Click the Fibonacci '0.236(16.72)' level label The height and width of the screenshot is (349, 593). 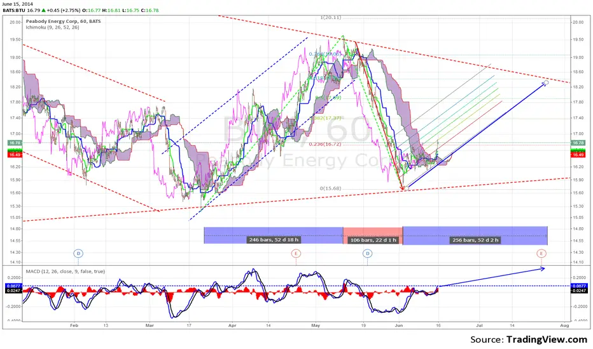[325, 144]
